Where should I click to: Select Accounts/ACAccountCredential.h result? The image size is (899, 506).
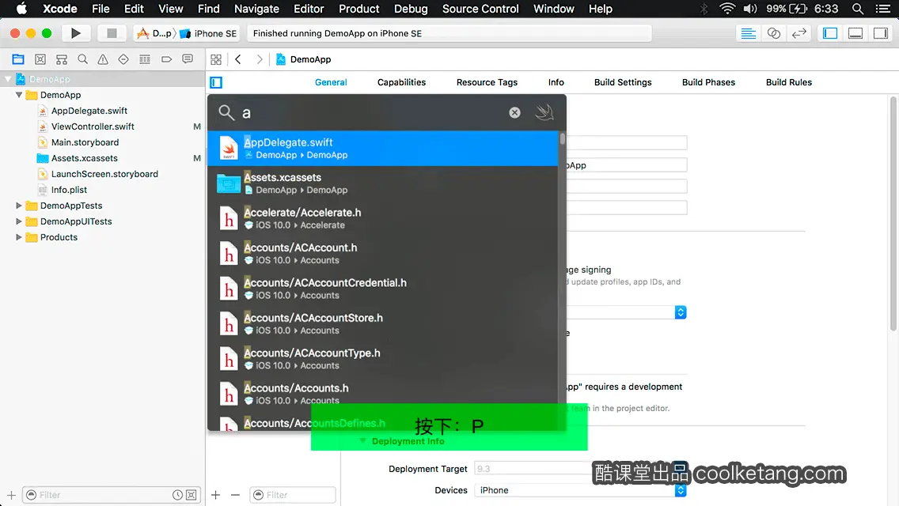(x=383, y=289)
